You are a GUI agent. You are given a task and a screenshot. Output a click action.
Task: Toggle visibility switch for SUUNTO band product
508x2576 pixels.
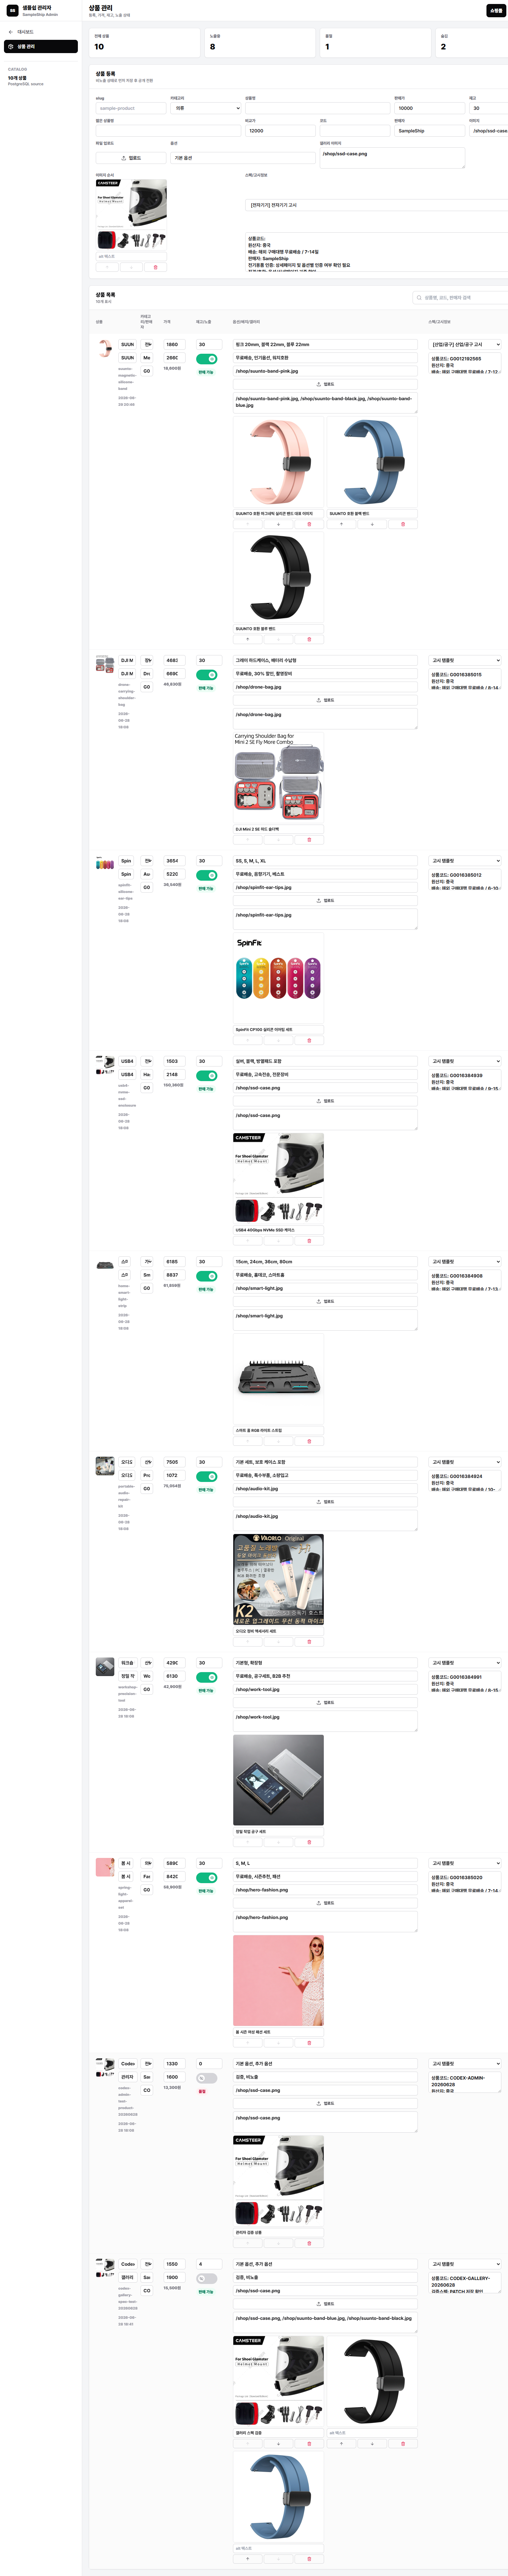point(206,359)
